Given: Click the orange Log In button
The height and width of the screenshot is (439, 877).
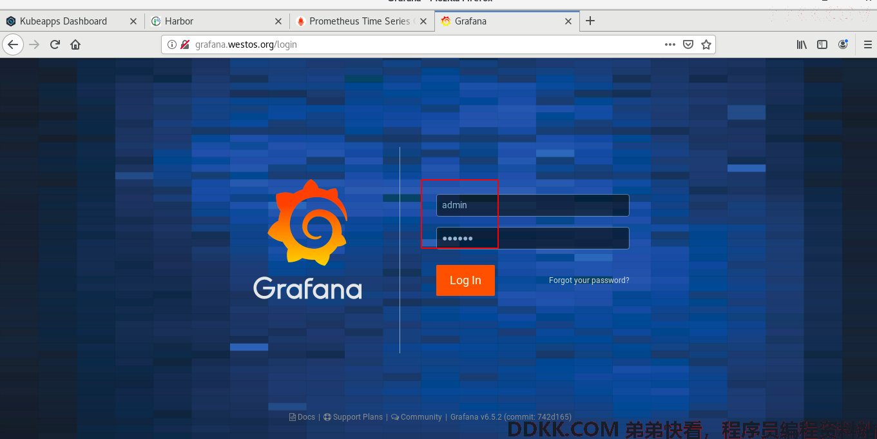Looking at the screenshot, I should coord(465,280).
